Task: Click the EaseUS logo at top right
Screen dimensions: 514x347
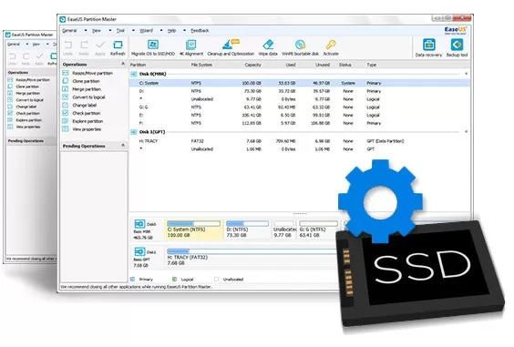Action: (456, 31)
